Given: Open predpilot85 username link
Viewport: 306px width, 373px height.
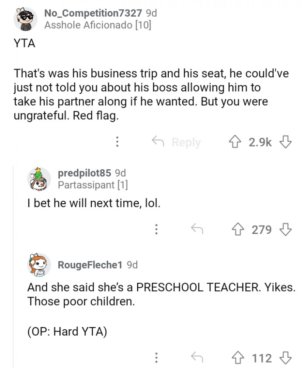Looking at the screenshot, I should [84, 173].
